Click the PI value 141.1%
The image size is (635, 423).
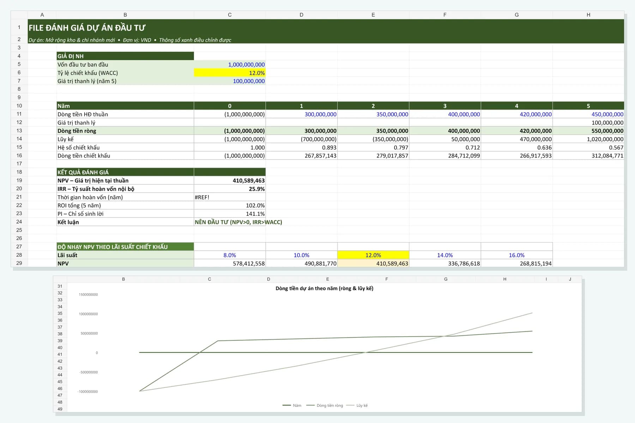[x=230, y=214]
